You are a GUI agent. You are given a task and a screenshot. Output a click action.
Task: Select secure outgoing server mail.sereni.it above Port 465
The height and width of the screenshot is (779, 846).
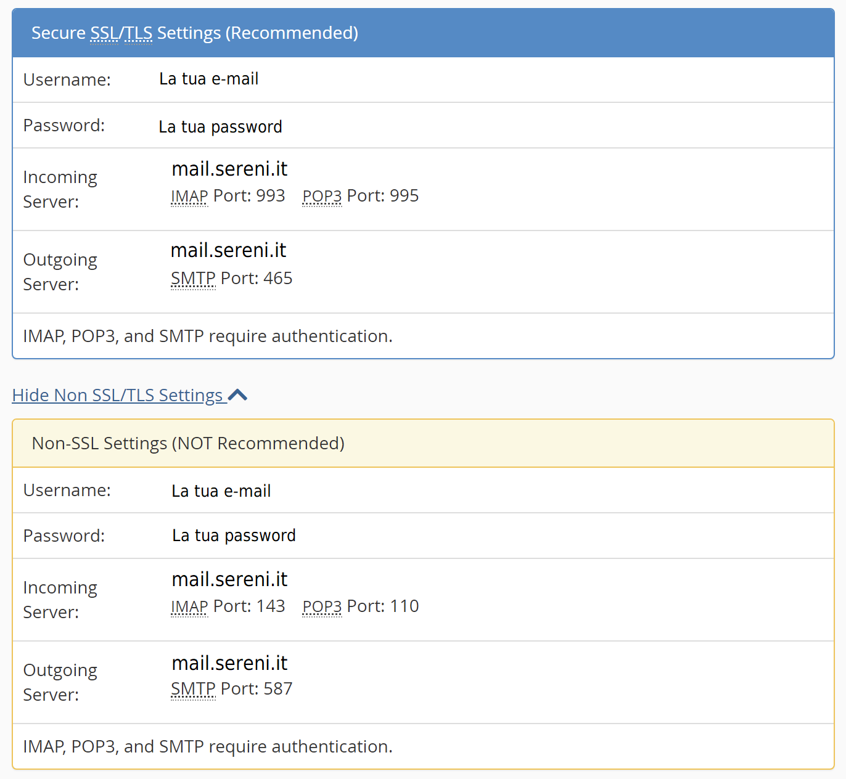coord(228,251)
